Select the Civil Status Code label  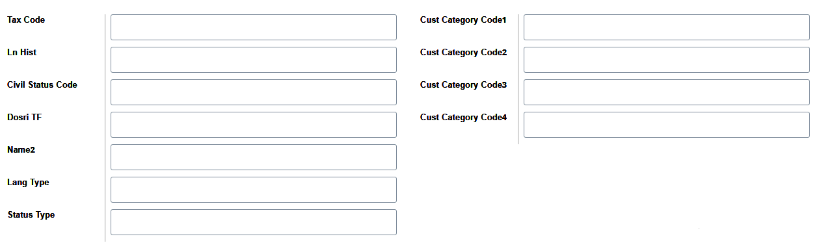[x=42, y=85]
